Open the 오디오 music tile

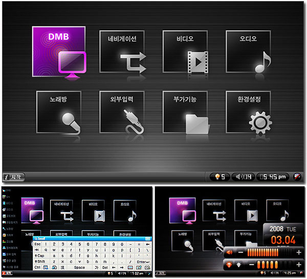point(248,53)
